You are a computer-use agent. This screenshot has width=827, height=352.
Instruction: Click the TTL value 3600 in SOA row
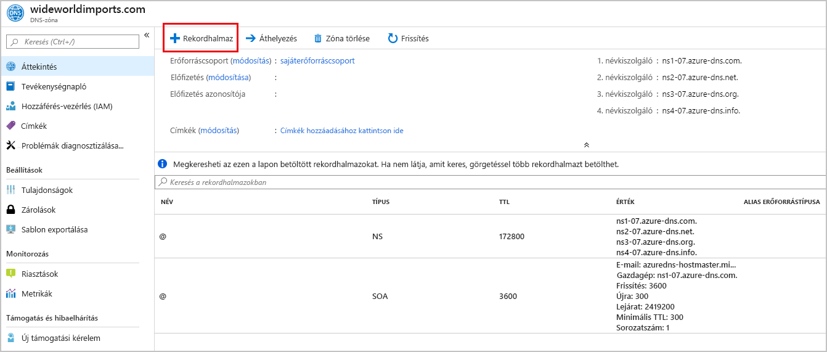[508, 296]
